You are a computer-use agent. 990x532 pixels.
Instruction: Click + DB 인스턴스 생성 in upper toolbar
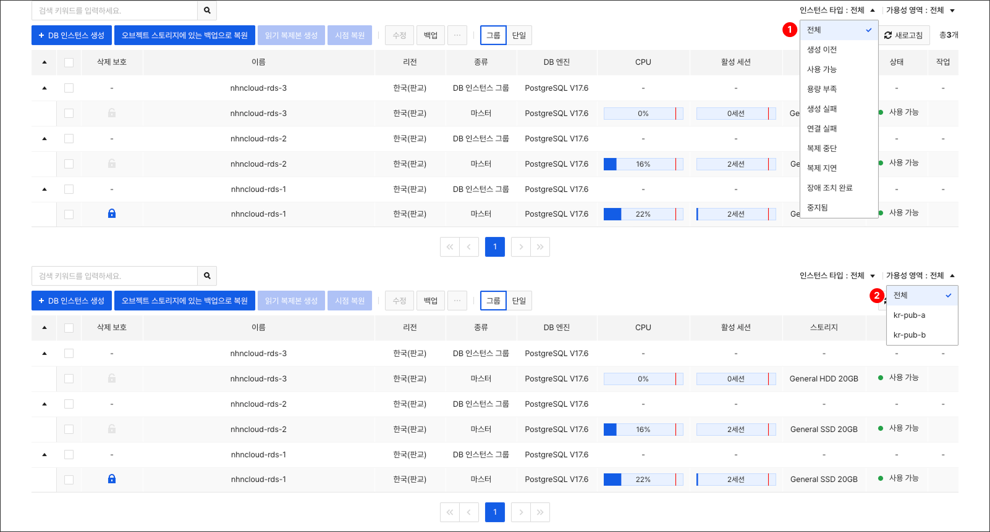pyautogui.click(x=72, y=35)
